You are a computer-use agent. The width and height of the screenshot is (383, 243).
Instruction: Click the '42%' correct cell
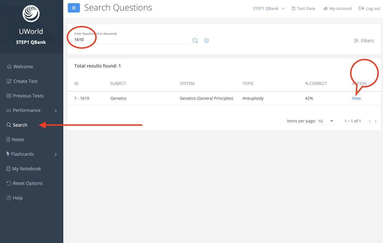[x=309, y=98]
